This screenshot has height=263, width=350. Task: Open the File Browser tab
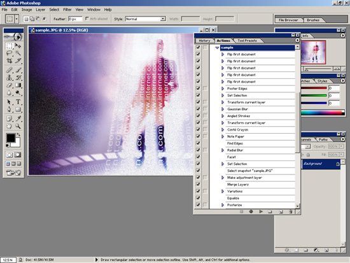(x=288, y=20)
